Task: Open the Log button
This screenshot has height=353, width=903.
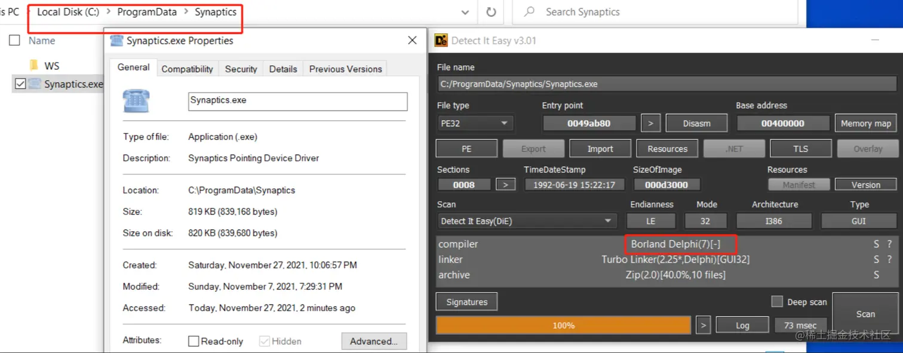Action: click(x=742, y=326)
